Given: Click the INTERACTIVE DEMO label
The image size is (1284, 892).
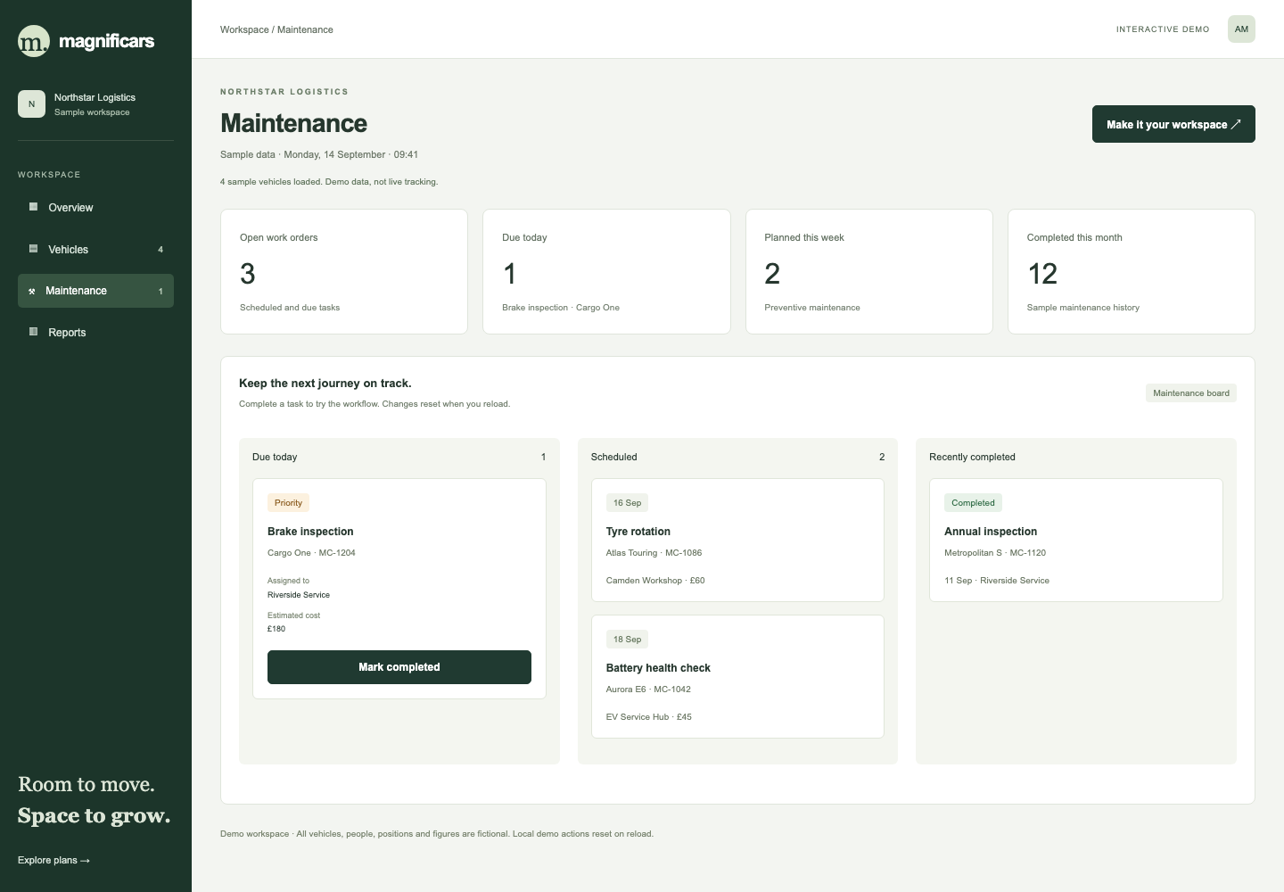Looking at the screenshot, I should tap(1163, 29).
